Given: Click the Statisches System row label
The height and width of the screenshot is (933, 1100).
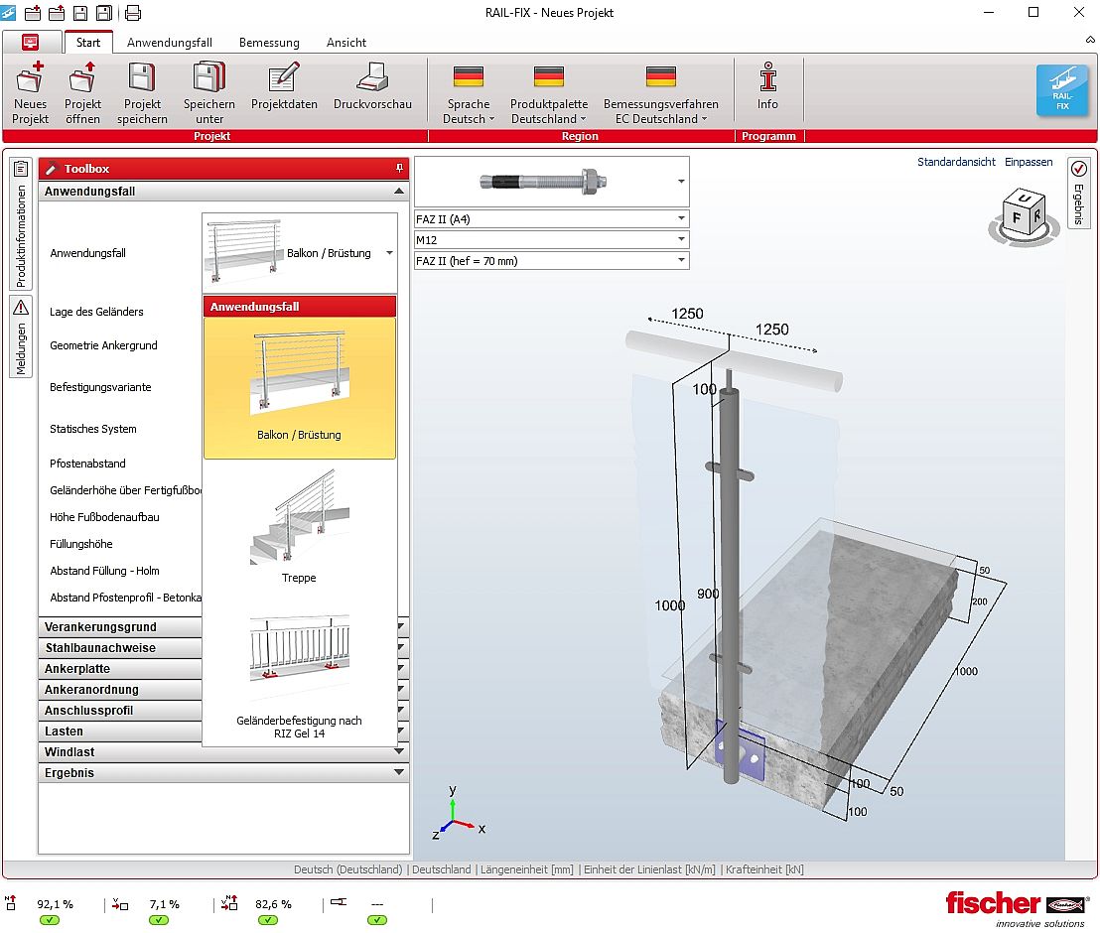Looking at the screenshot, I should pos(92,429).
